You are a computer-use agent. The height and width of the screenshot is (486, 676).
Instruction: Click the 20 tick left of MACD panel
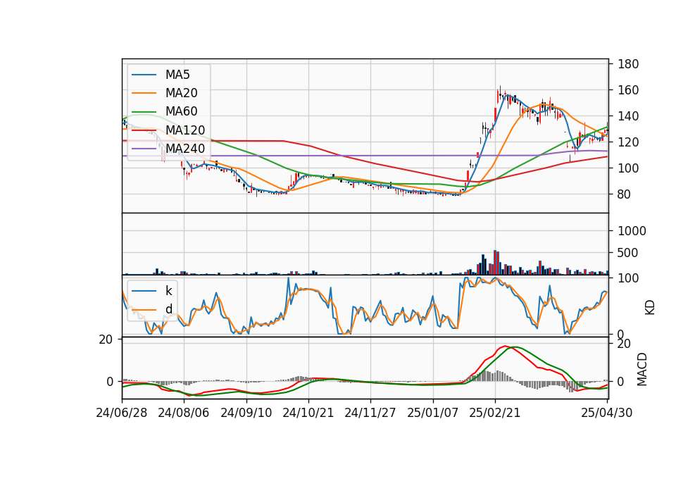[x=106, y=339]
